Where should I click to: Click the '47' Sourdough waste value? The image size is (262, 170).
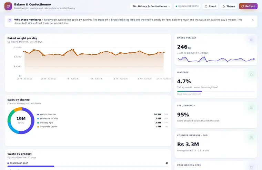coord(167,163)
